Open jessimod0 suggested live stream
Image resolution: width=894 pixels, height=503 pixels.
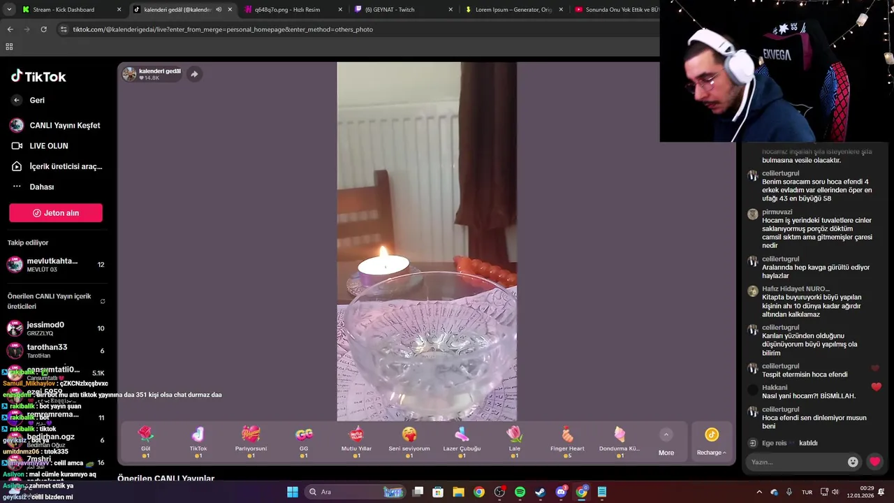56,328
